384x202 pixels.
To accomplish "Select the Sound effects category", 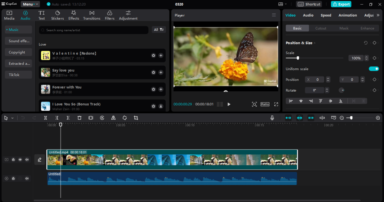I will (18, 41).
